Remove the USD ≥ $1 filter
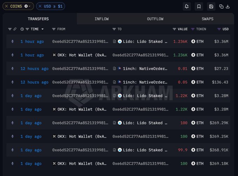This screenshot has width=238, height=176. pos(40,6)
